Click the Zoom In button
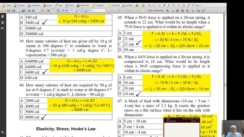This screenshot has height=137, width=244. (x=67, y=11)
